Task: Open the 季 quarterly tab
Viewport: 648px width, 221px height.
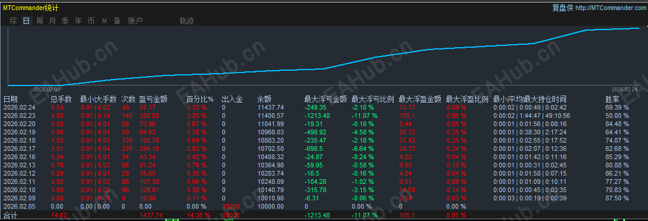Action: [x=66, y=21]
